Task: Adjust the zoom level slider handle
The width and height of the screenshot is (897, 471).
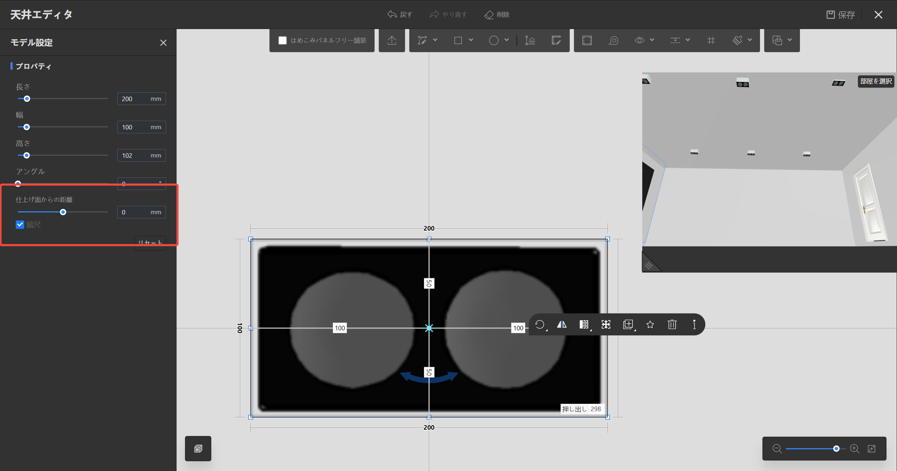Action: pos(836,449)
